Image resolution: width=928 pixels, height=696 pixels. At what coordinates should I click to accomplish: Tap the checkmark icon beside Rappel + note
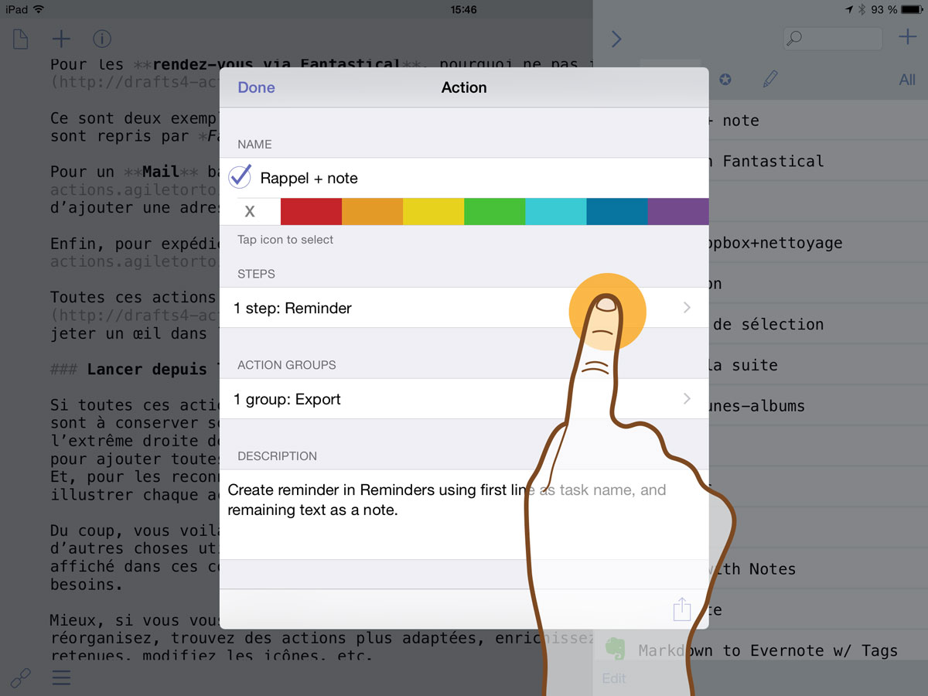pos(240,178)
